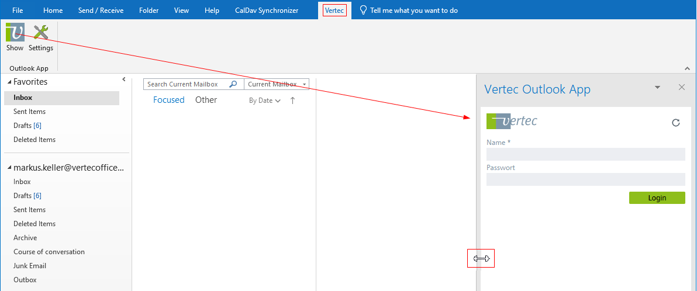Screen dimensions: 697x291
Task: Open Vertec task pane options dropdown arrow
Action: pos(657,88)
